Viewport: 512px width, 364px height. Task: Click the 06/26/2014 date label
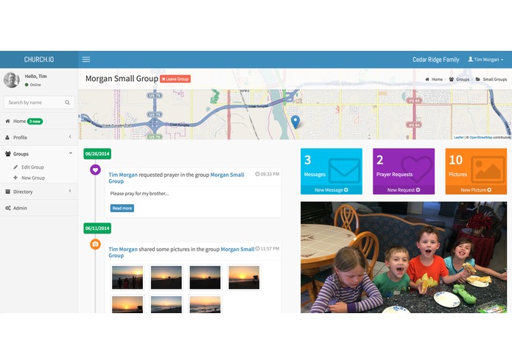[97, 154]
